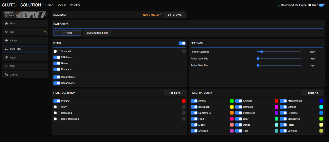Toggle the Firearms category filter
This screenshot has width=329, height=142.
coord(283,113)
